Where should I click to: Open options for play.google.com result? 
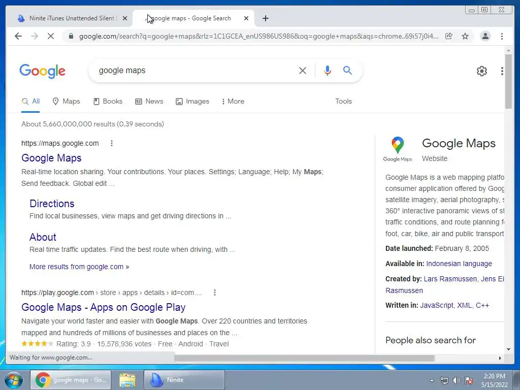(x=215, y=292)
